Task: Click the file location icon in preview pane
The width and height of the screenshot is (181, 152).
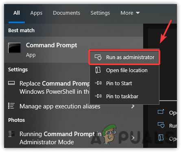Action: [x=161, y=138]
